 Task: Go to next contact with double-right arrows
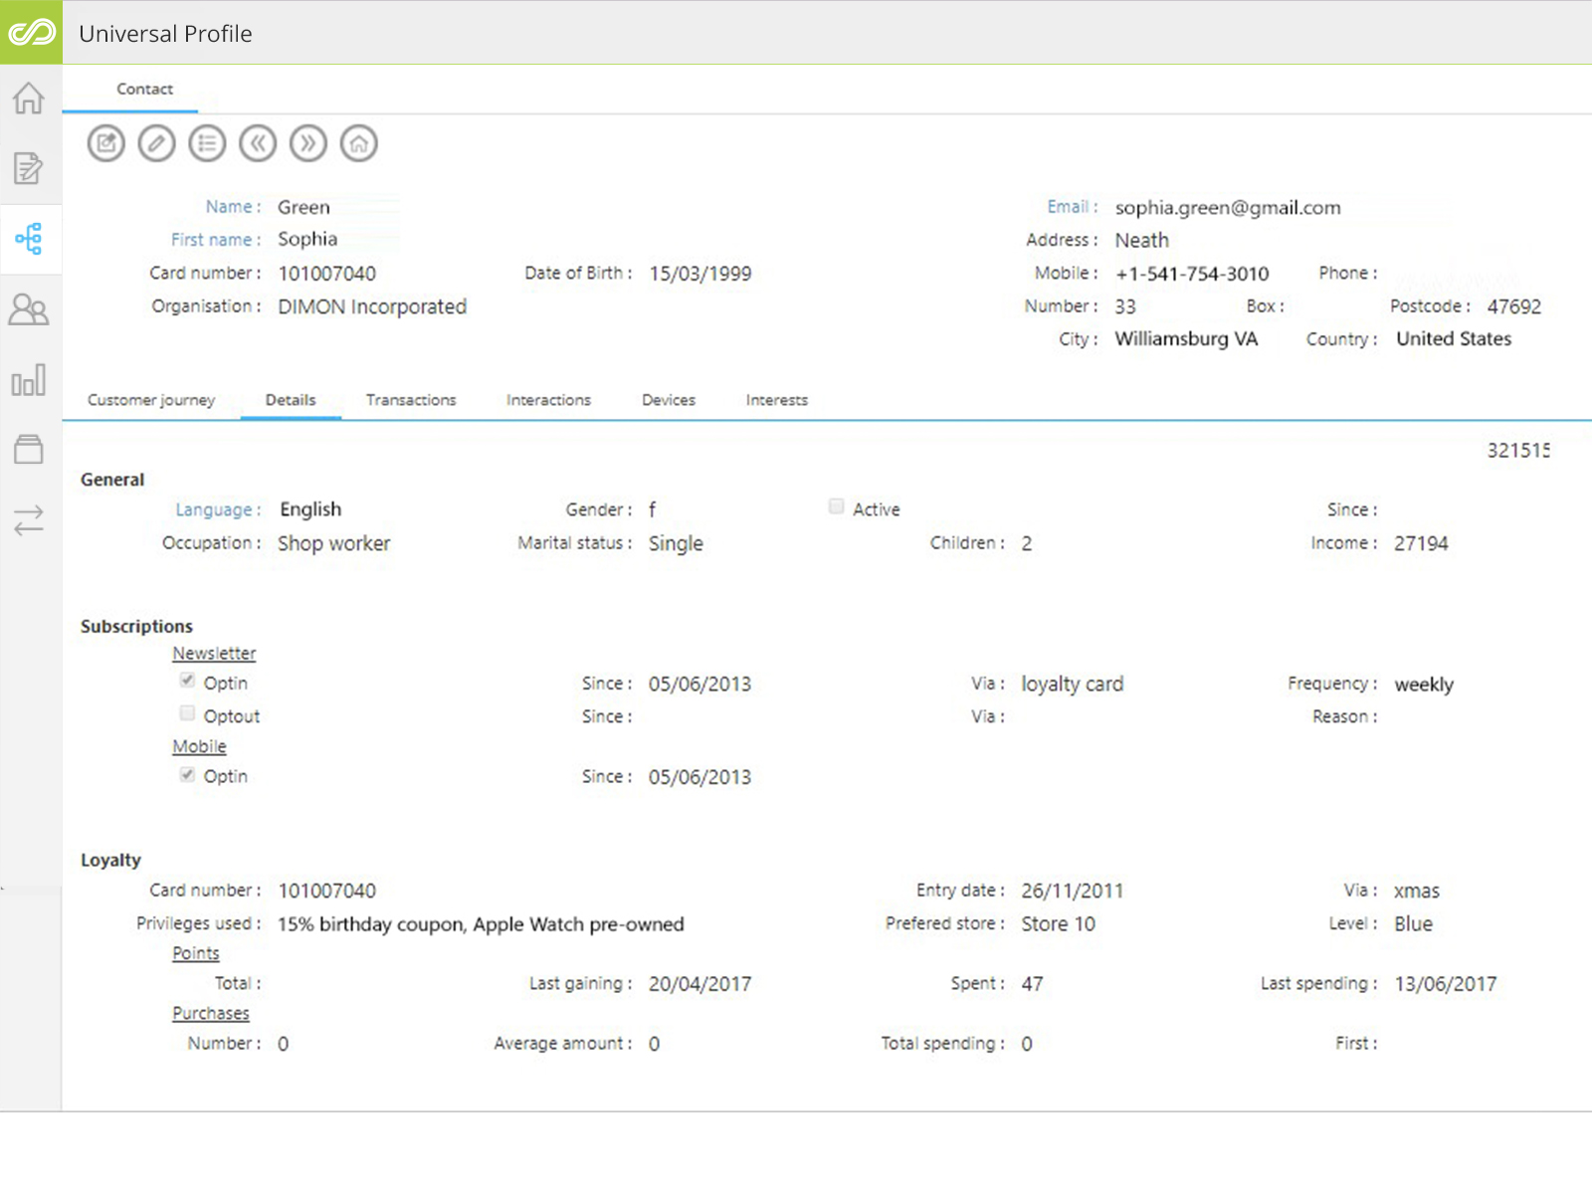[308, 144]
